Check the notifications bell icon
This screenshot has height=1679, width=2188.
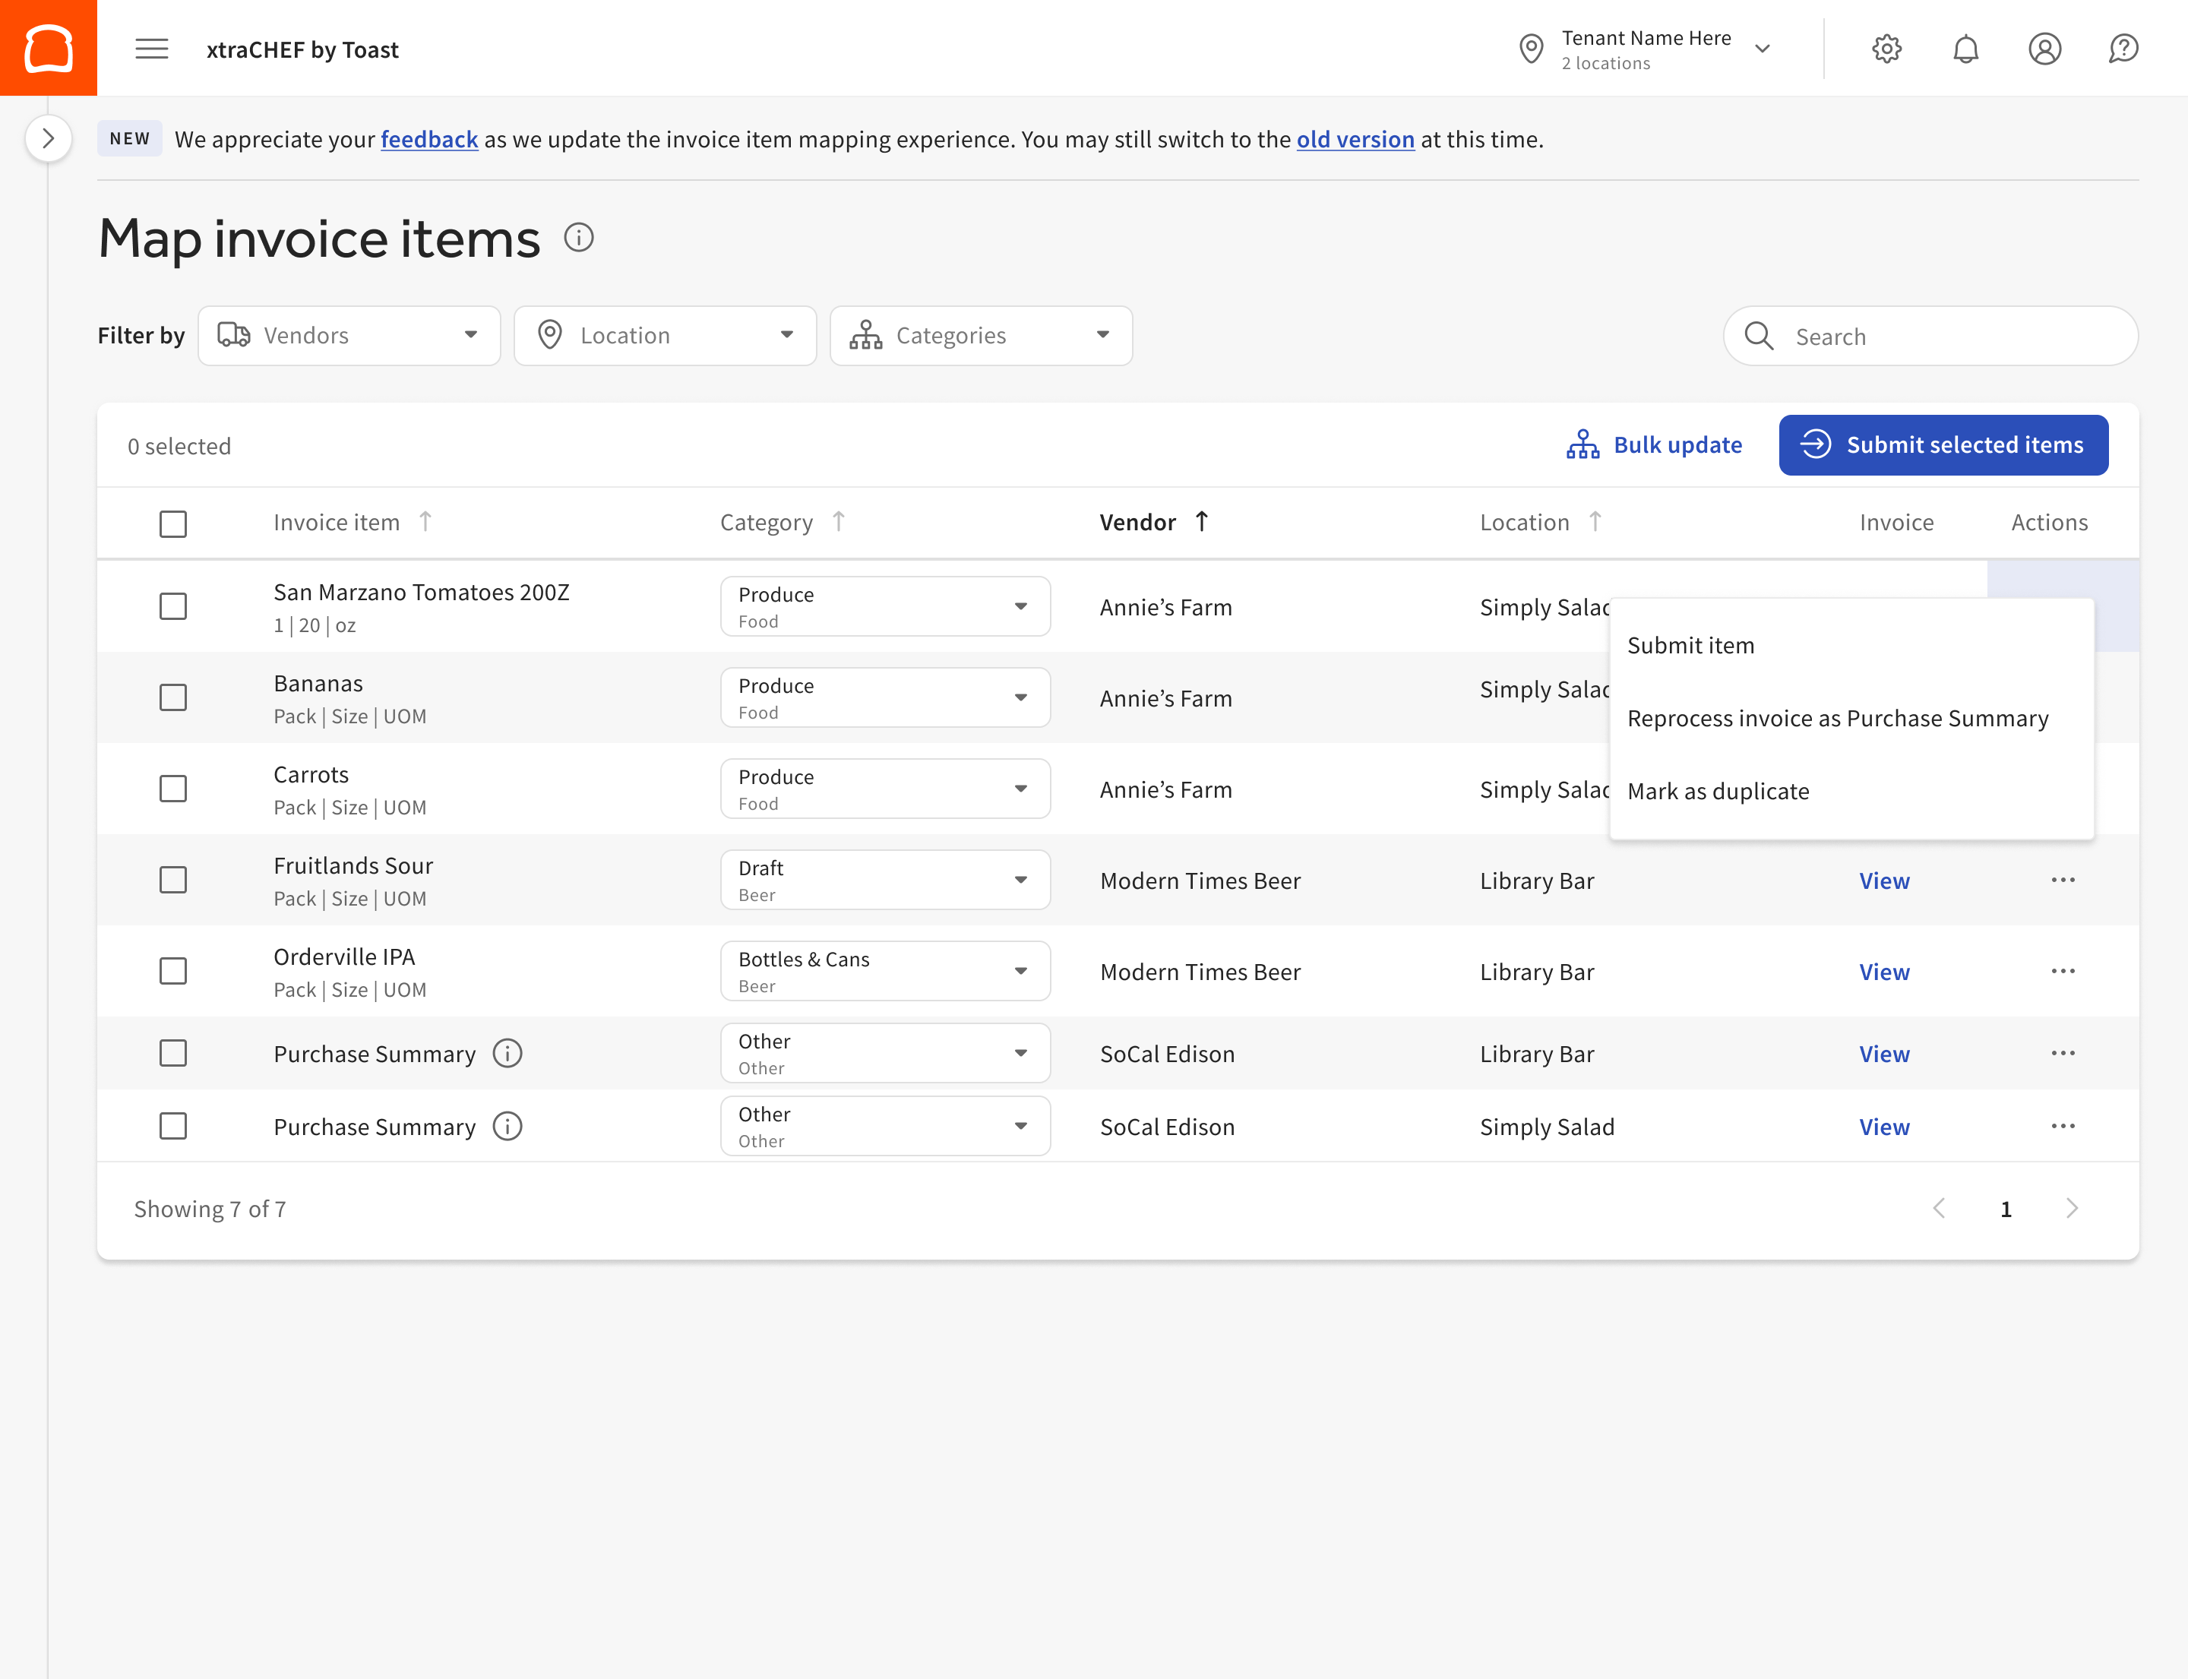click(x=1966, y=49)
